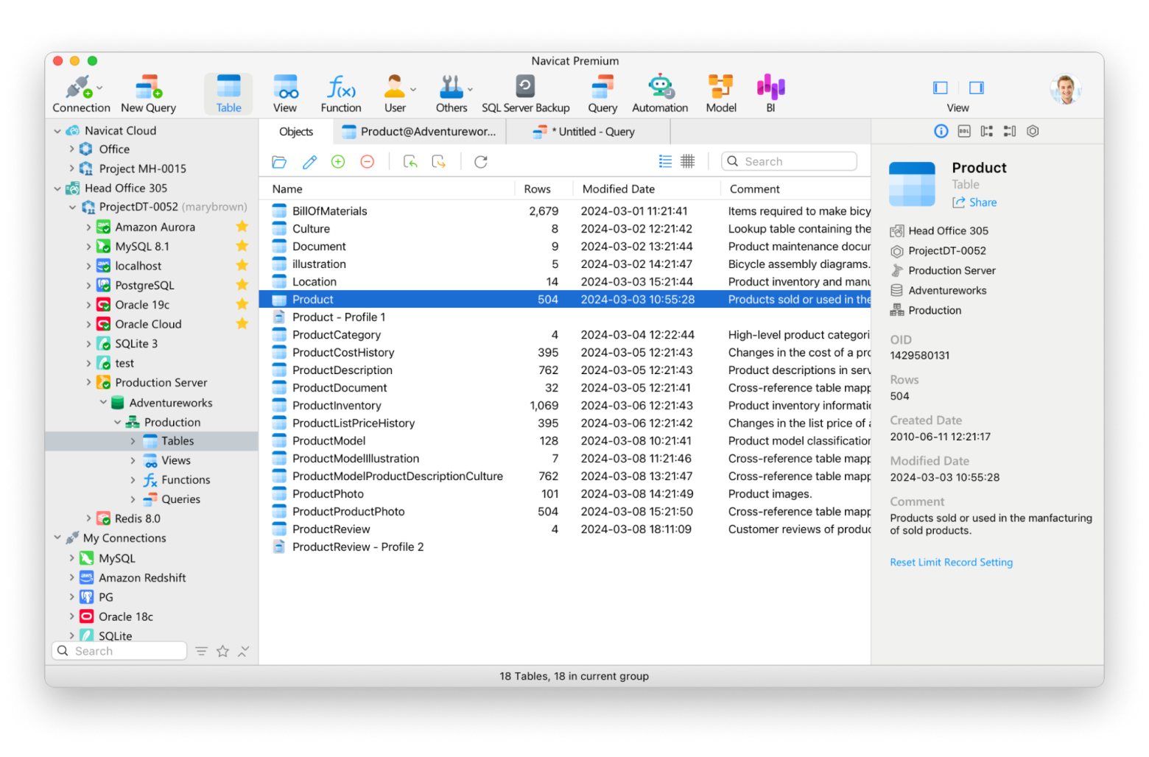Select the Queries tree item
The image size is (1149, 757).
tap(180, 499)
